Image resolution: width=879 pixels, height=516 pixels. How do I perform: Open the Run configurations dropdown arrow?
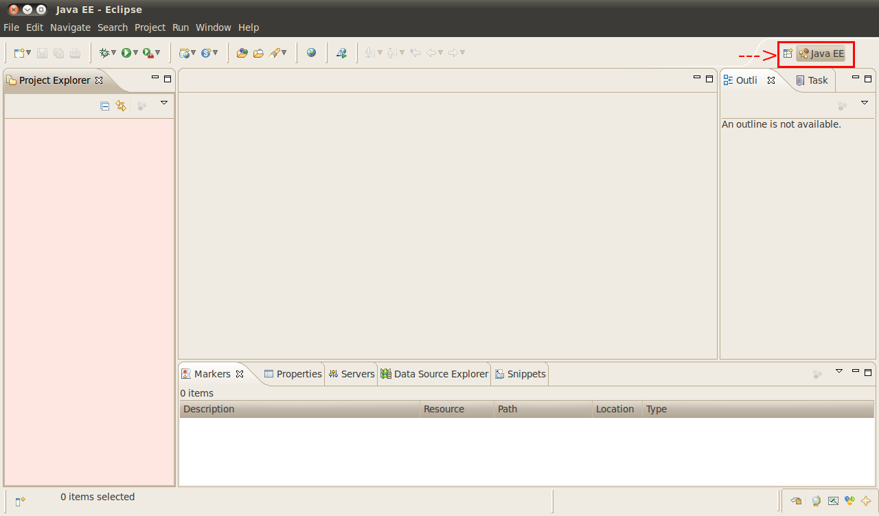click(135, 53)
